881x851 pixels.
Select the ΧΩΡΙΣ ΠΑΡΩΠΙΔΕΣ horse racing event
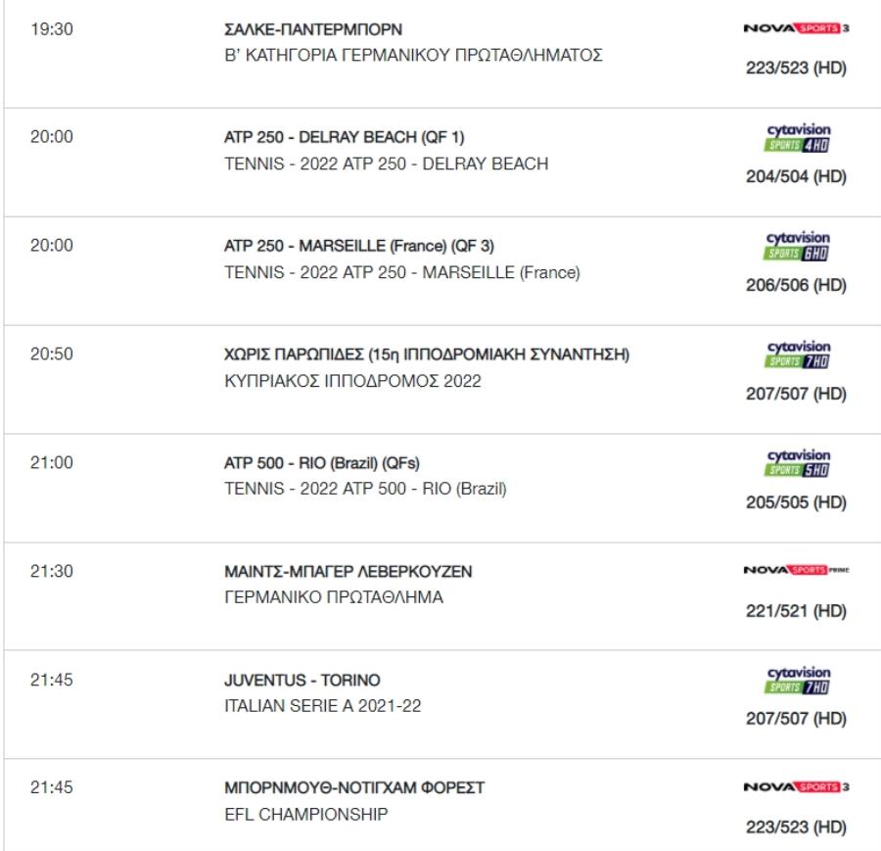[x=427, y=355]
